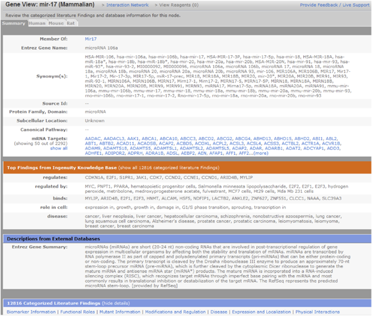Viewport: 372px width, 316px height.
Task: Switch to the Summary tab
Action: (14, 23)
